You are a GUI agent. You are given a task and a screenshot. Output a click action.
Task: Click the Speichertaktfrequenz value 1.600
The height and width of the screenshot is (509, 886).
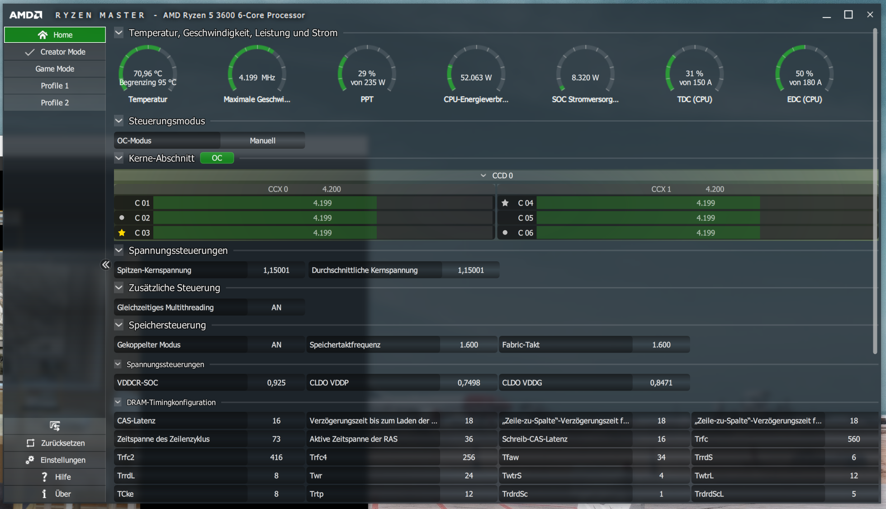point(469,345)
